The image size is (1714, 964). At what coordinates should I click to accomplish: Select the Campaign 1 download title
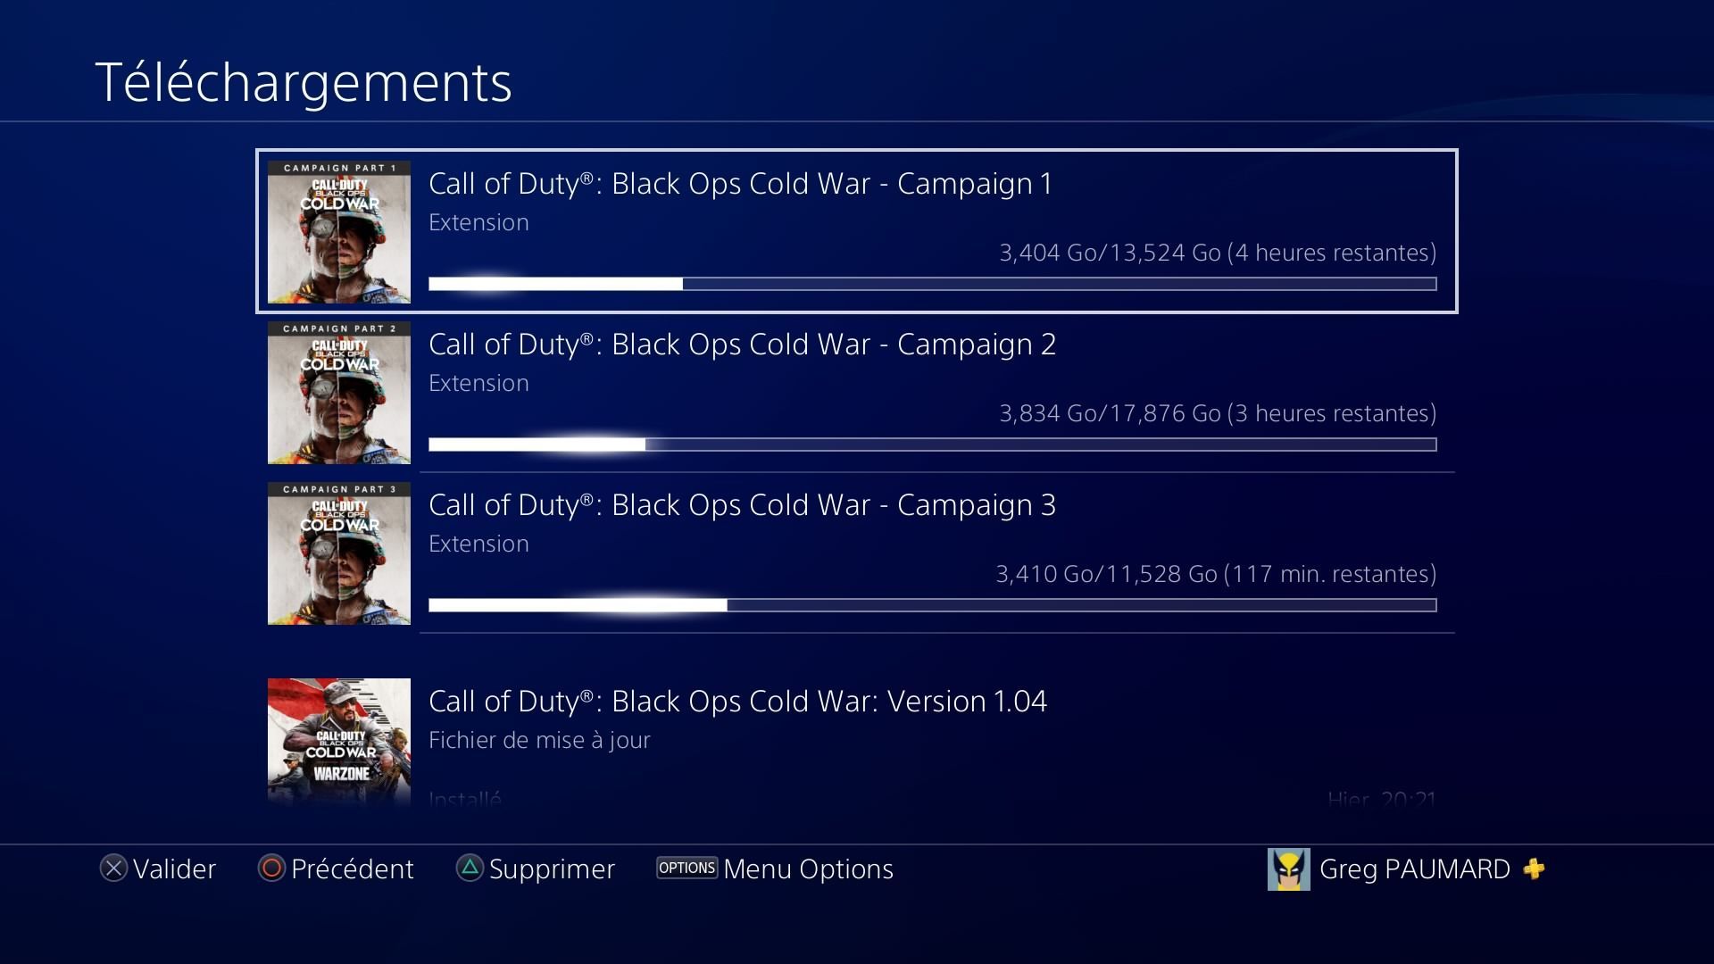point(740,184)
